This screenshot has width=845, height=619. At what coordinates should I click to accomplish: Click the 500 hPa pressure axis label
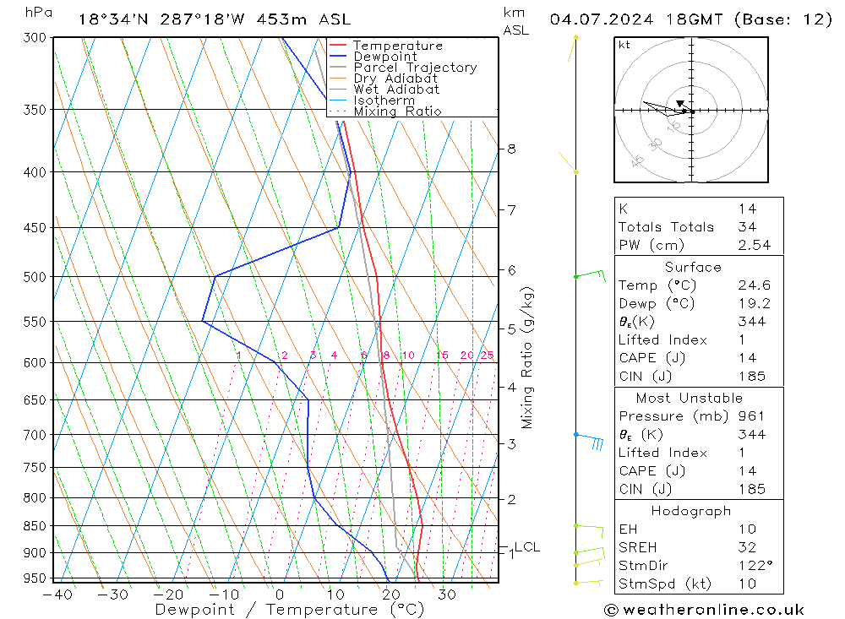point(35,277)
